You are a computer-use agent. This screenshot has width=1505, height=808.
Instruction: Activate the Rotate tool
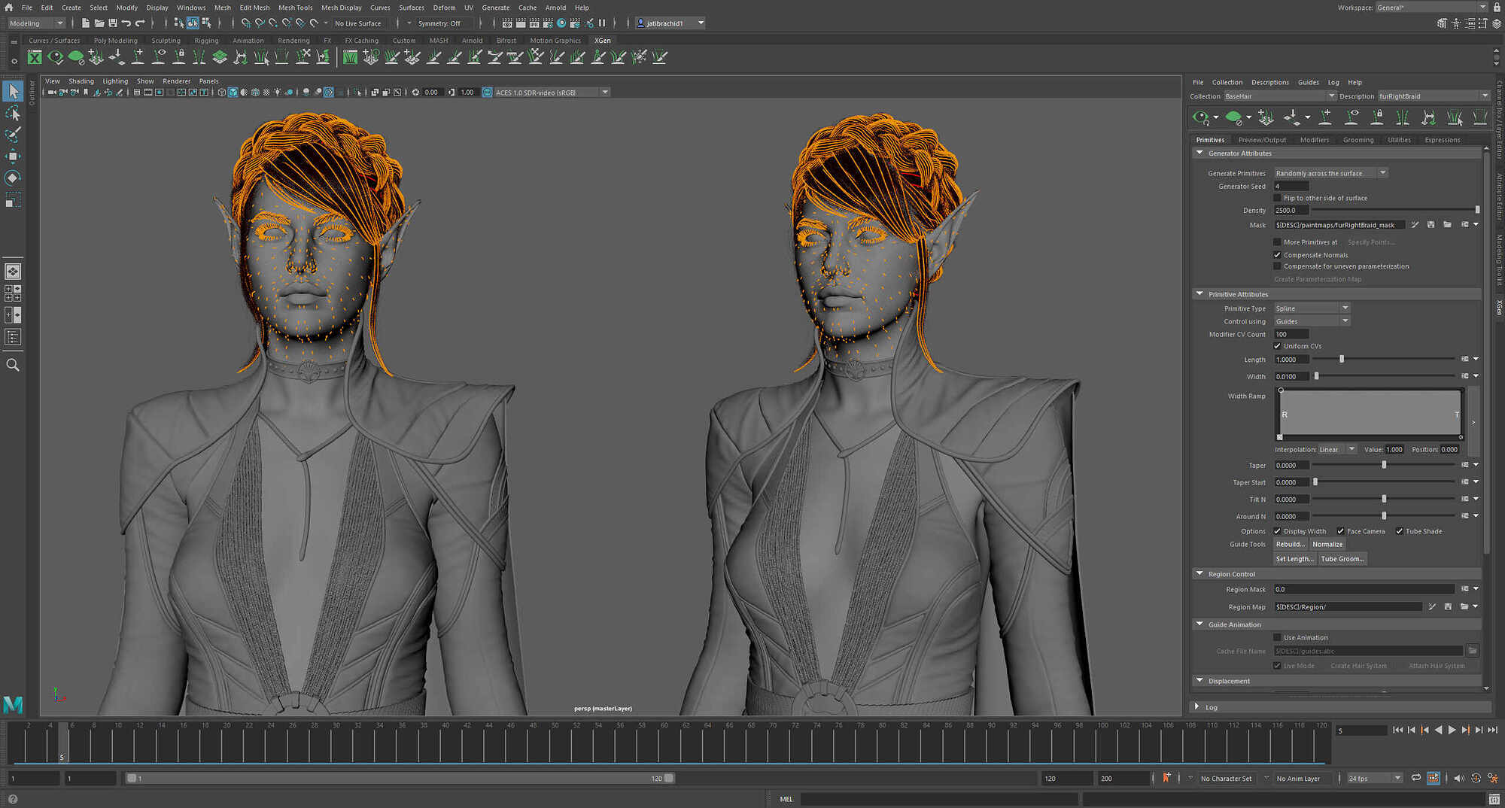pos(13,178)
